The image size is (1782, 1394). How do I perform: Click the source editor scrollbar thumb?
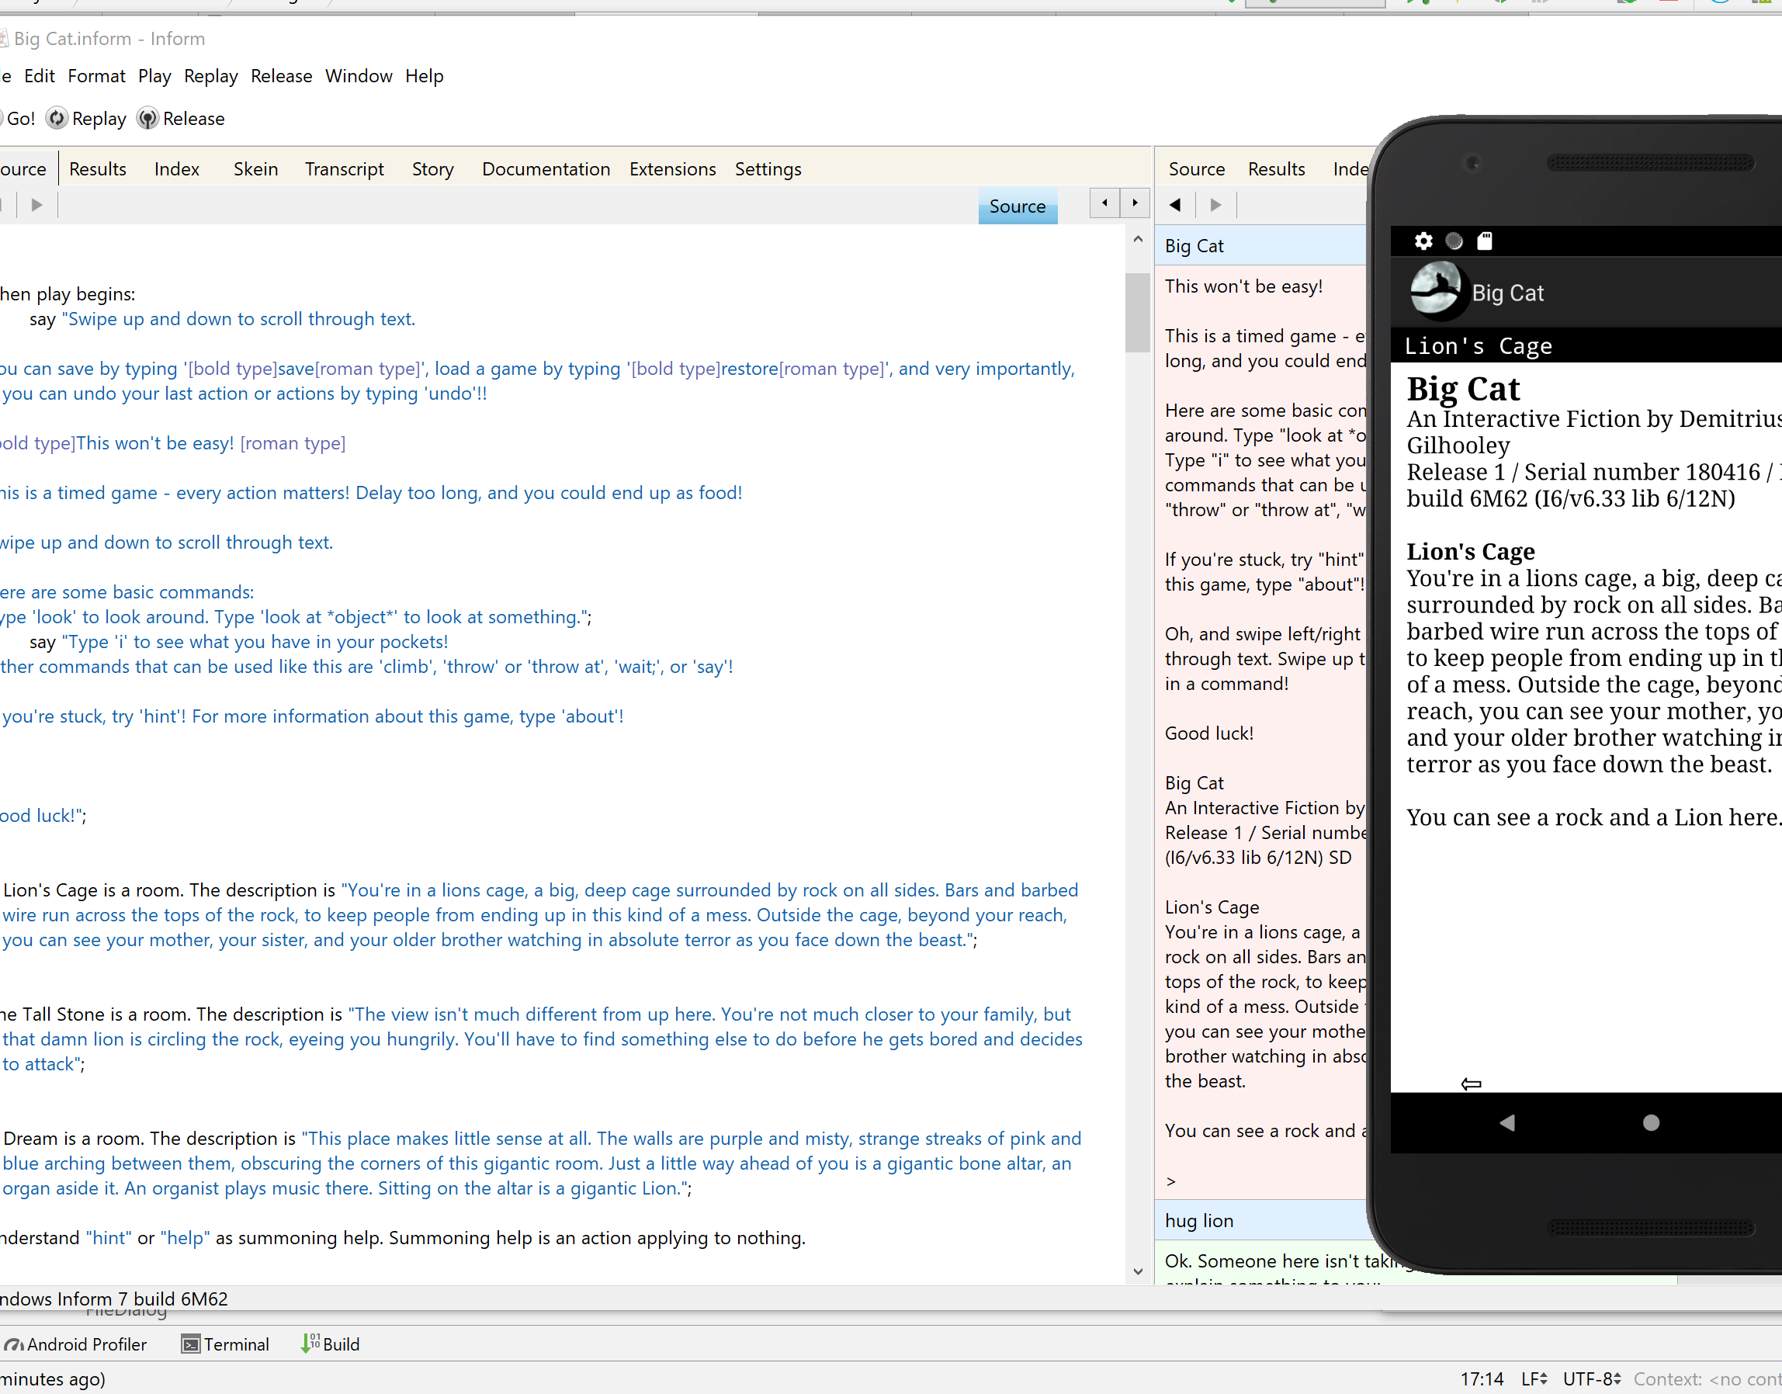click(x=1137, y=312)
